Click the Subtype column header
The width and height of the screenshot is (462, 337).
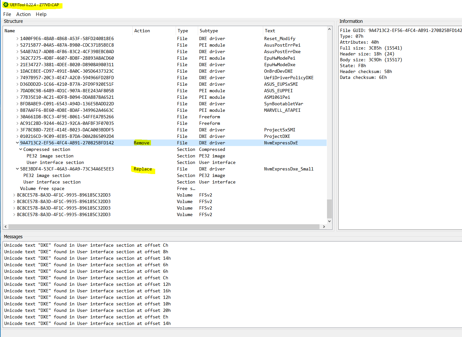(230, 31)
